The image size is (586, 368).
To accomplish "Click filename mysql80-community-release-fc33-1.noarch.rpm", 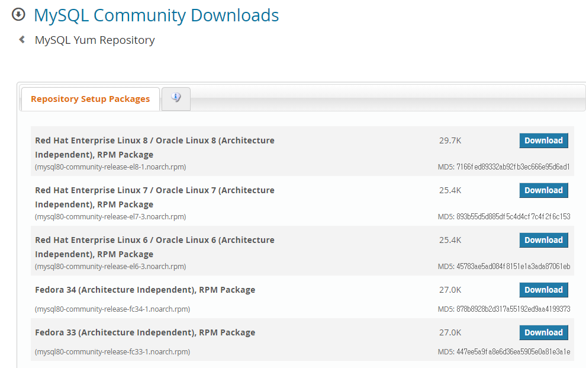I will [x=112, y=351].
